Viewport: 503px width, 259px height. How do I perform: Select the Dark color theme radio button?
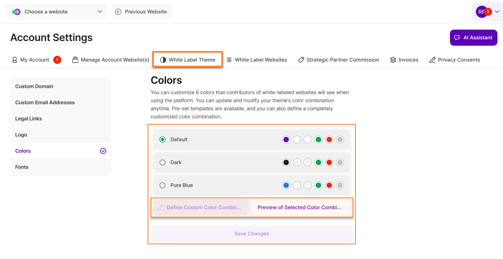tap(162, 162)
